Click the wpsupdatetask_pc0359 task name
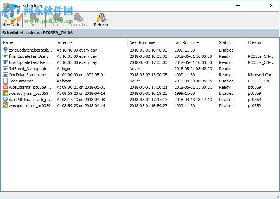Screen dimensions: 280x199 (x=30, y=106)
